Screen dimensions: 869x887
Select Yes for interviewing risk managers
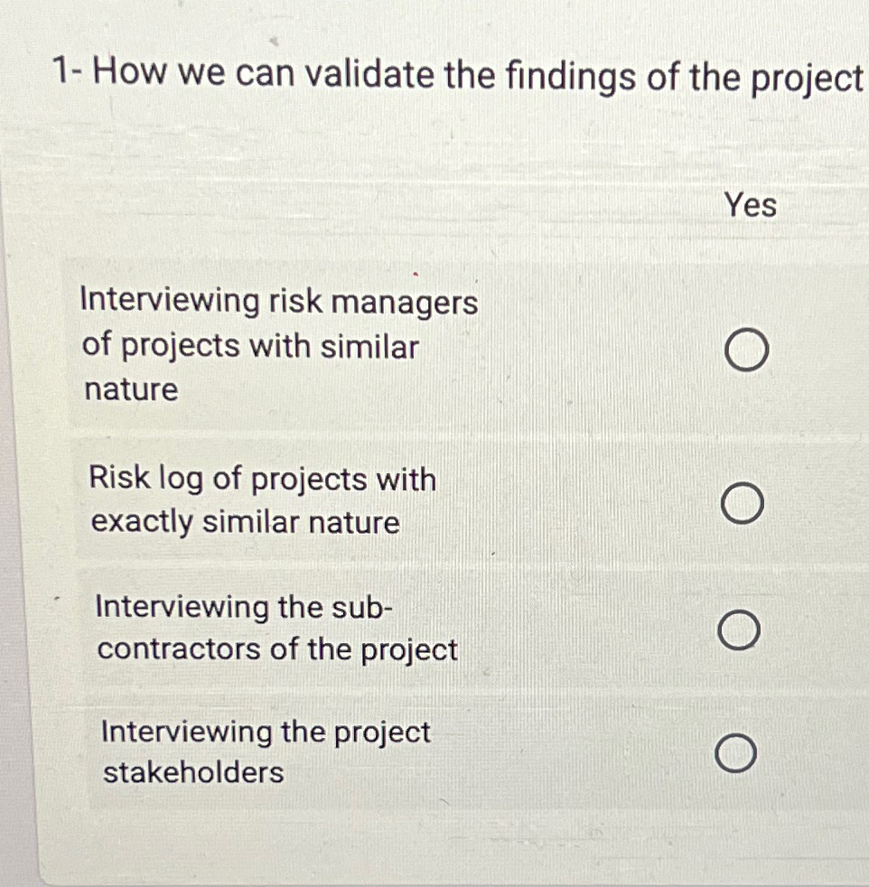coord(748,348)
